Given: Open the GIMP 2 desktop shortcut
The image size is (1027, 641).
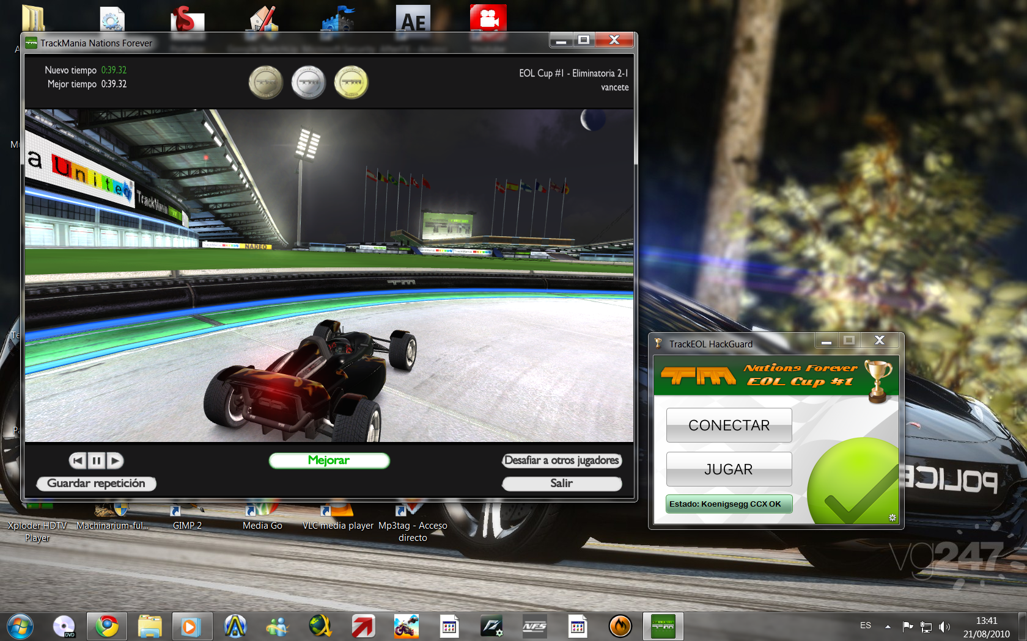Looking at the screenshot, I should pos(187,516).
